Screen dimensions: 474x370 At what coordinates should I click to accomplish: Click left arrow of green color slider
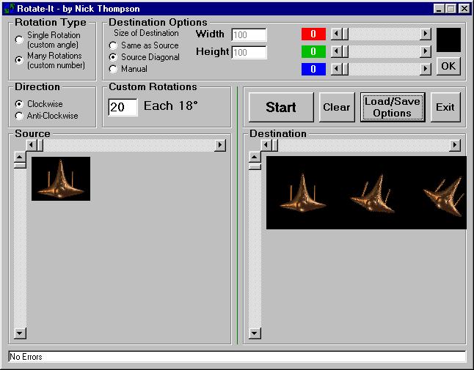336,51
